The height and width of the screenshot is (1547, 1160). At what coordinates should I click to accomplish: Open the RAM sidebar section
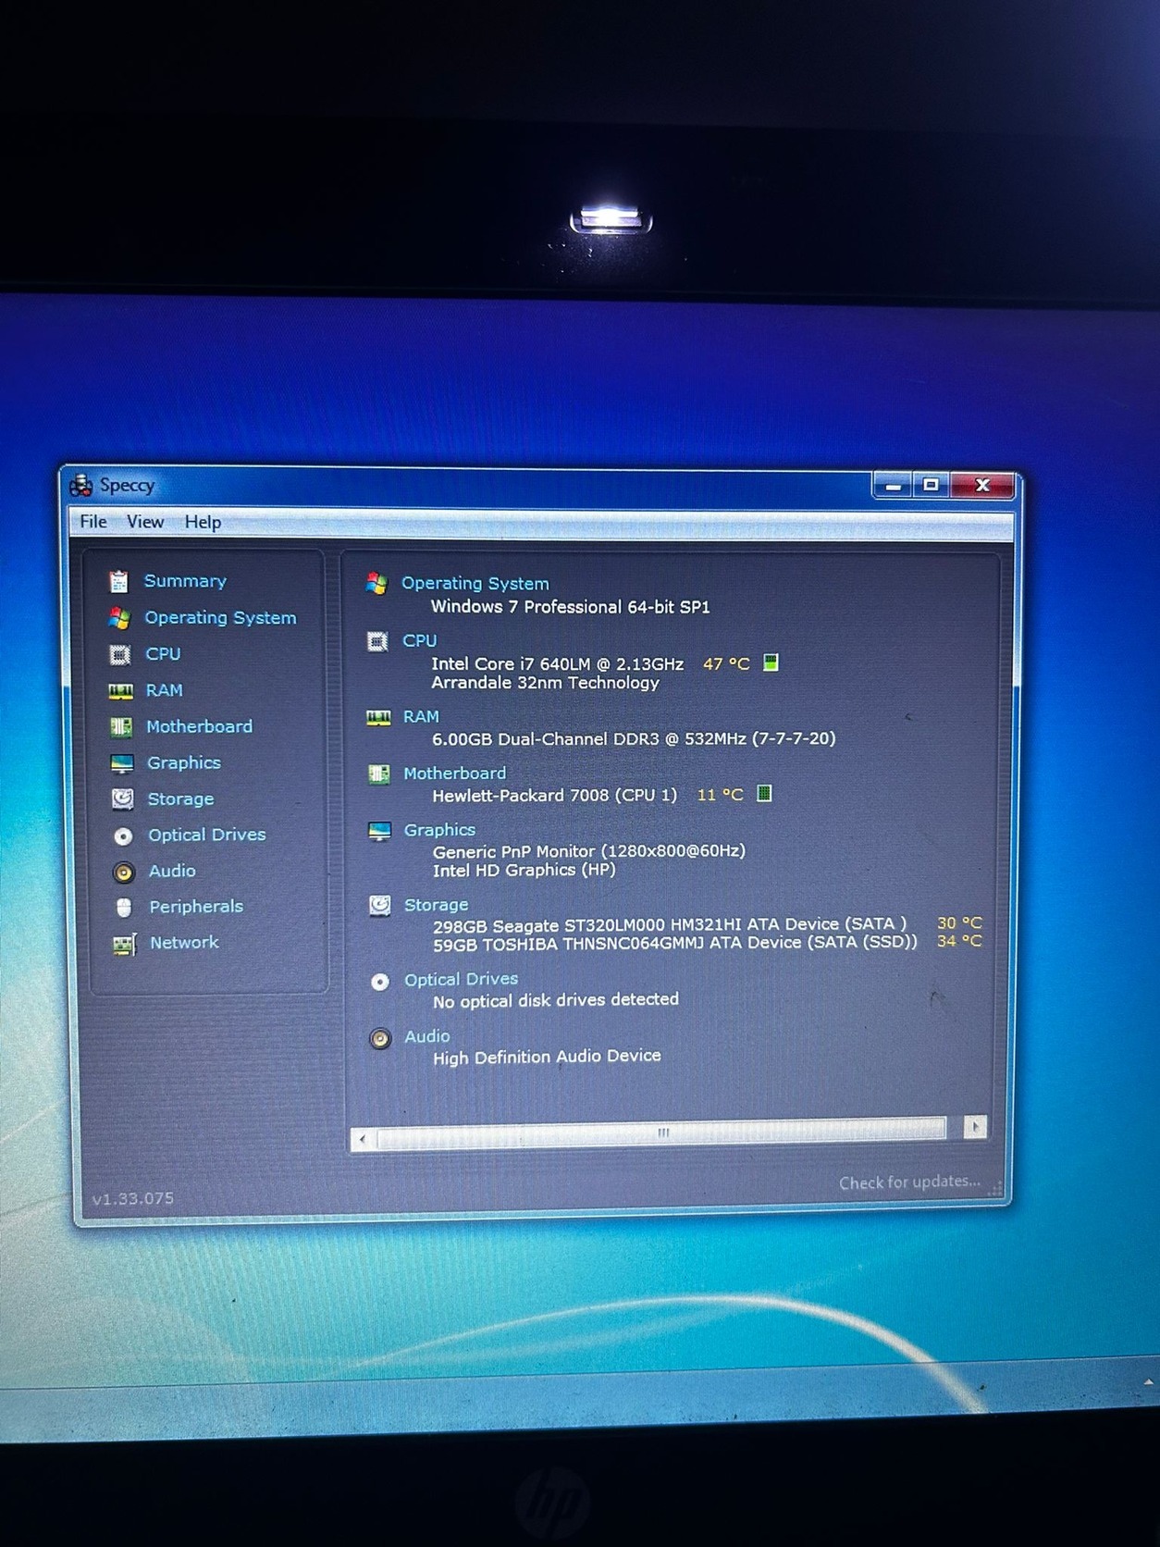coord(164,690)
